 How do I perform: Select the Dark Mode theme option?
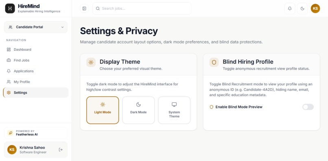pyautogui.click(x=138, y=110)
